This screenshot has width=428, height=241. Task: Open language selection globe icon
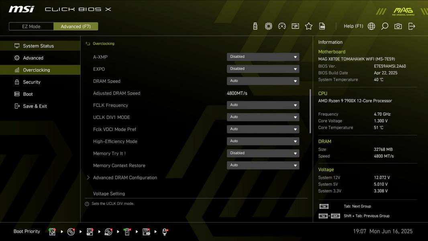371,26
